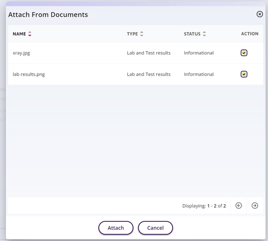Click the STATUS column header label
The image size is (268, 241).
pos(192,34)
